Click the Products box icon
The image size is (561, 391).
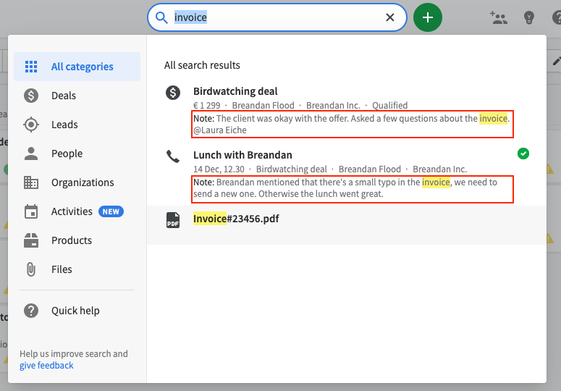point(31,240)
